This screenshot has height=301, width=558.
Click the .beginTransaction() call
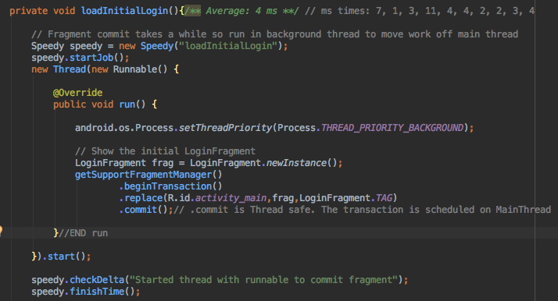[x=170, y=186]
